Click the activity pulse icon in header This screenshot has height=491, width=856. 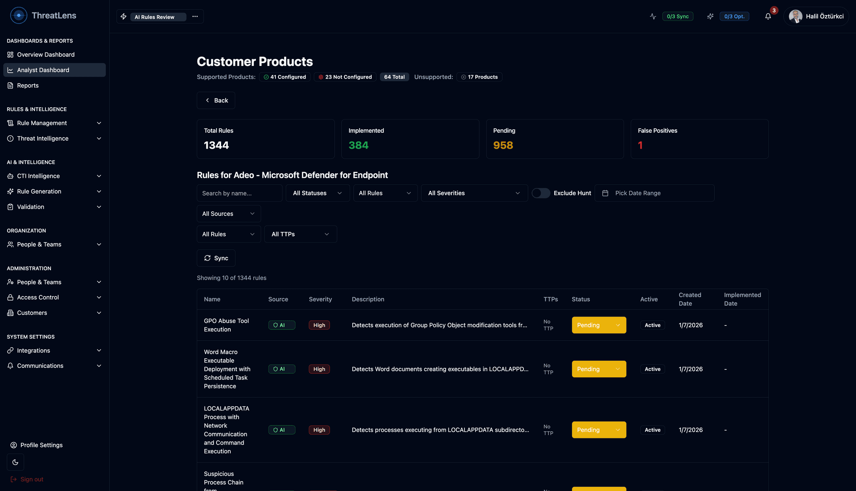(653, 16)
